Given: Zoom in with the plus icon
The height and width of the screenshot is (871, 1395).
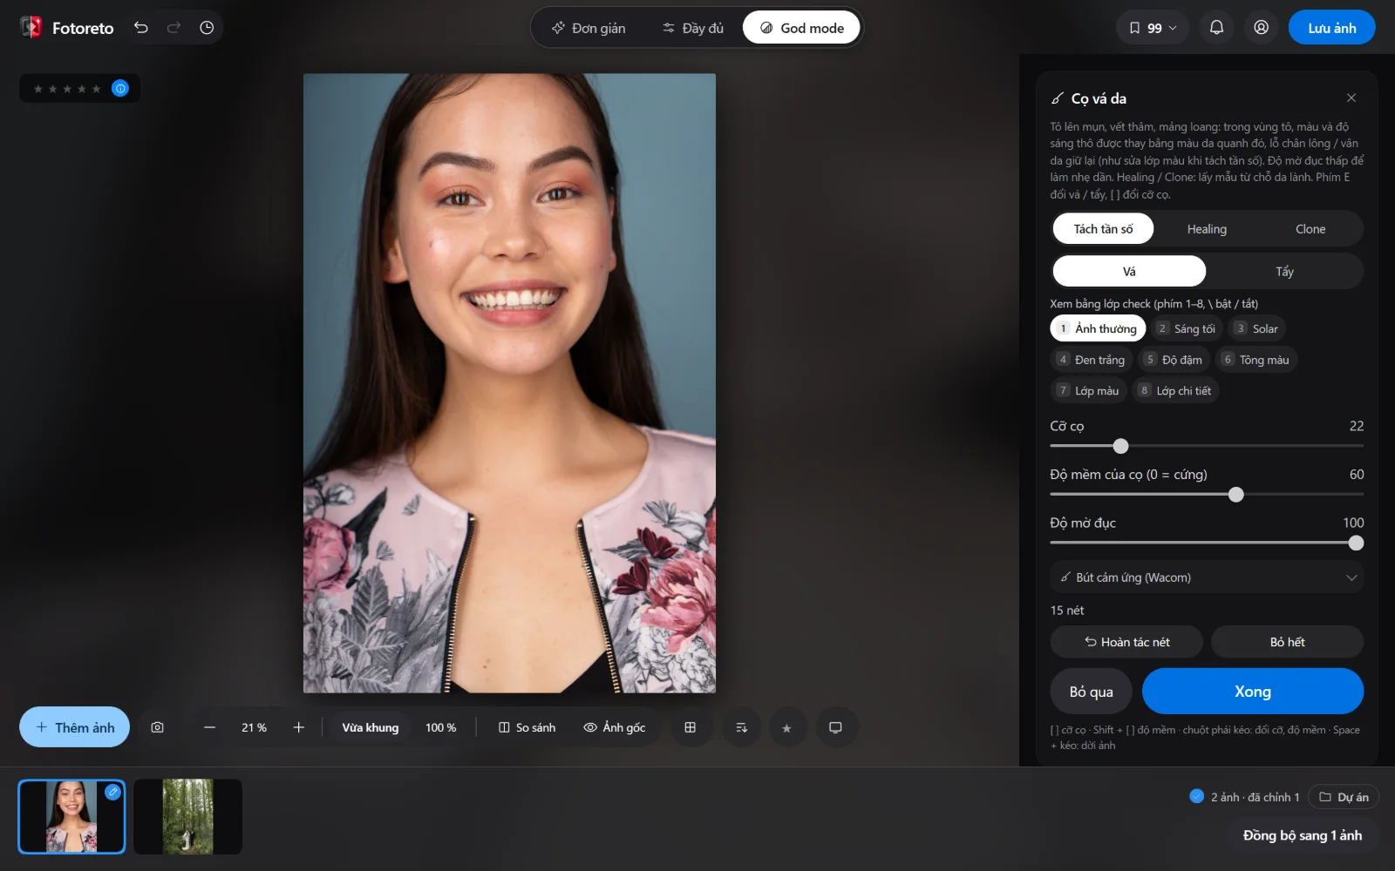Looking at the screenshot, I should tap(298, 727).
